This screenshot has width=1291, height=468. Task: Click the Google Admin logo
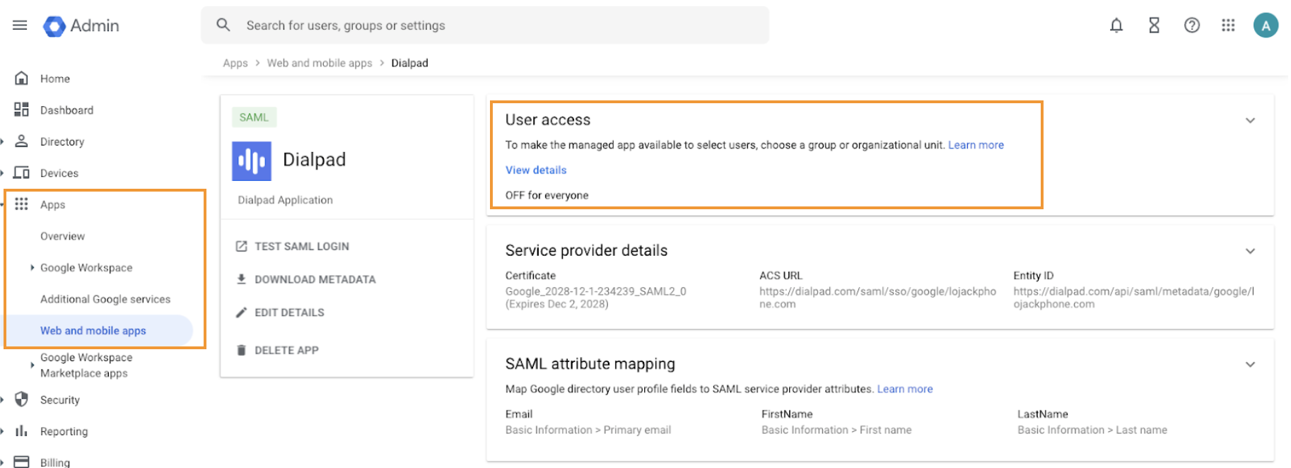[81, 26]
